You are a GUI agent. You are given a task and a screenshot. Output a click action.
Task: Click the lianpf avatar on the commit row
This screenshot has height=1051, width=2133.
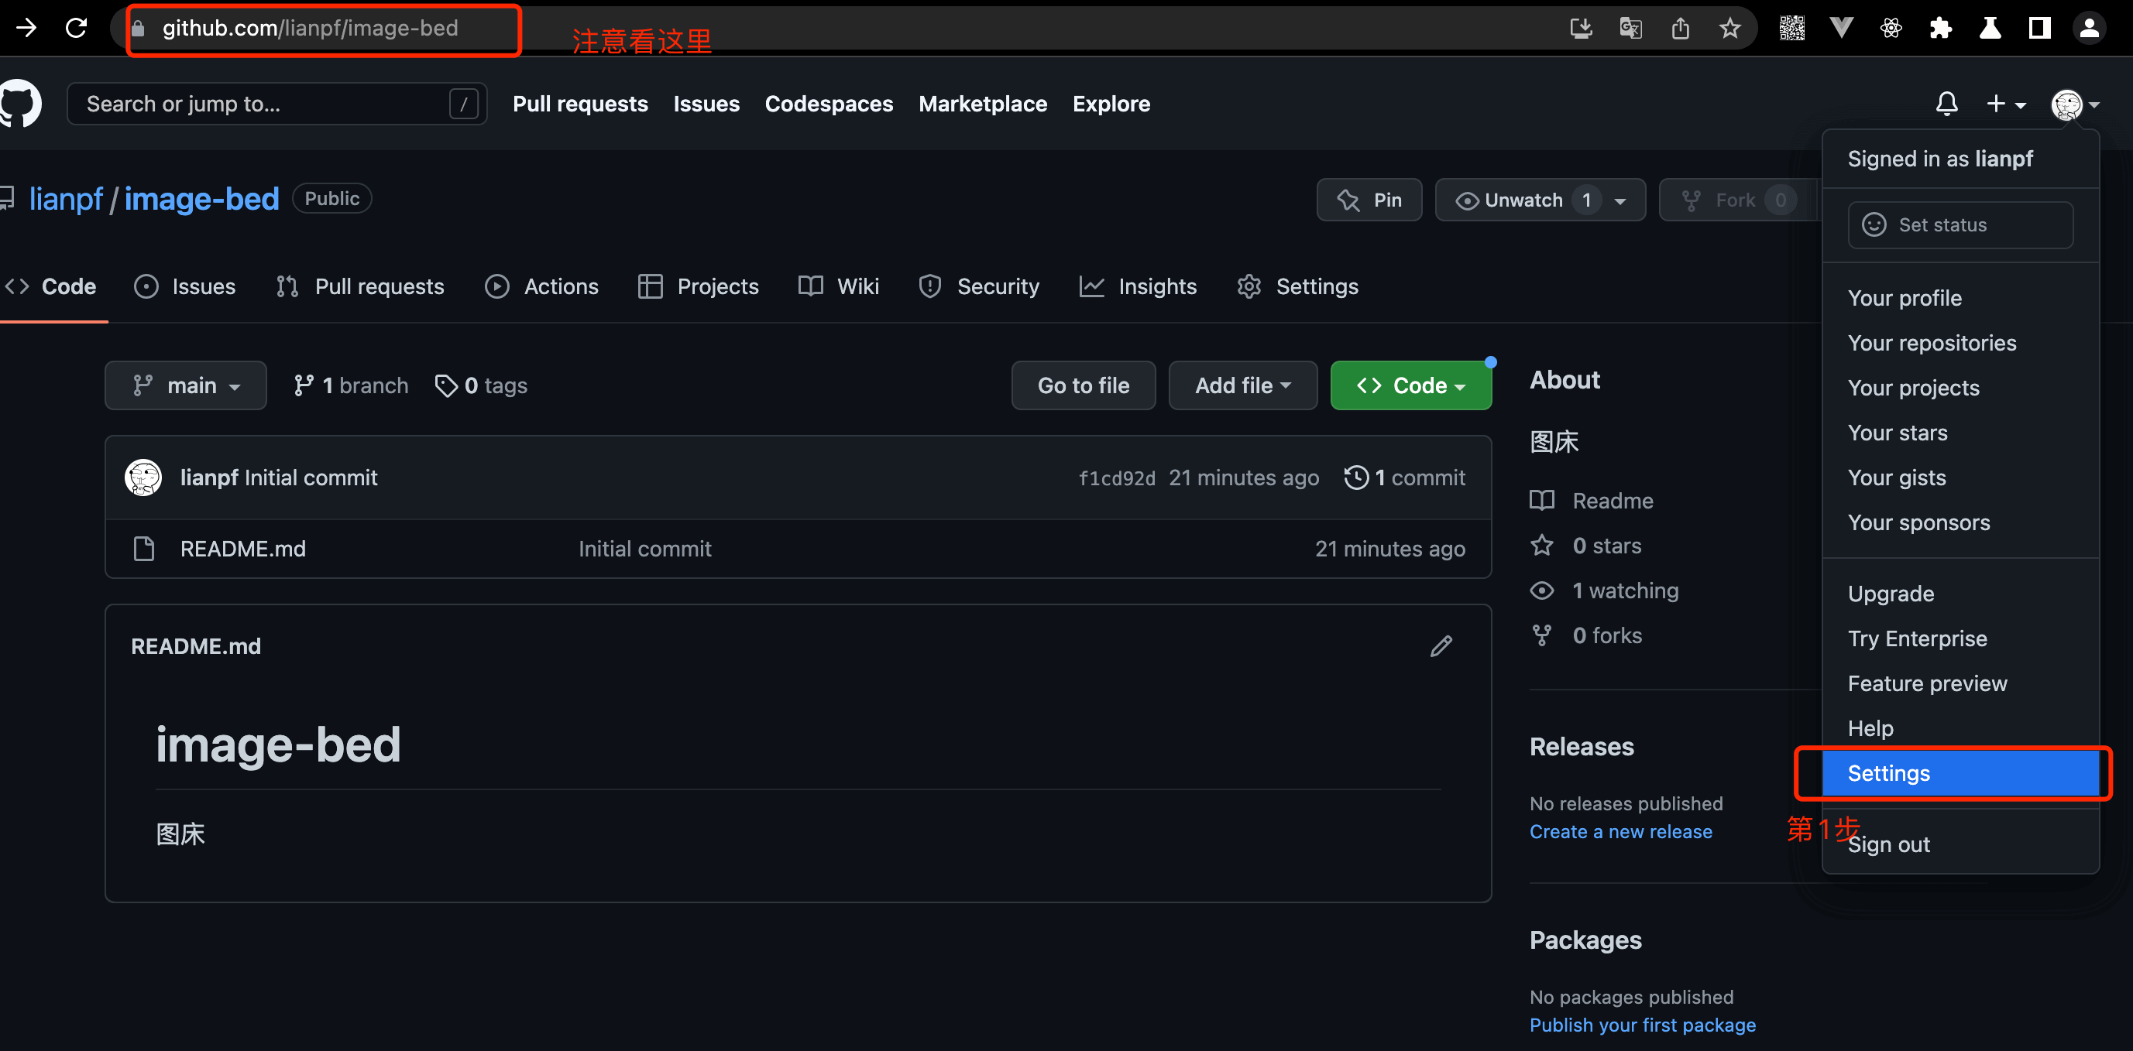143,478
